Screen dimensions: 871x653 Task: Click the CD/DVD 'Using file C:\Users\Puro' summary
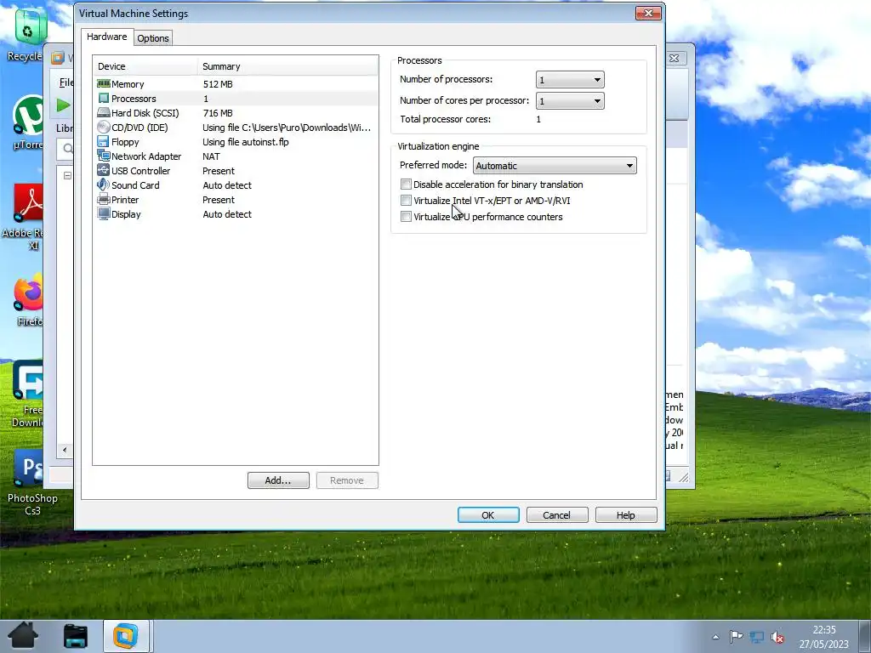(x=287, y=128)
